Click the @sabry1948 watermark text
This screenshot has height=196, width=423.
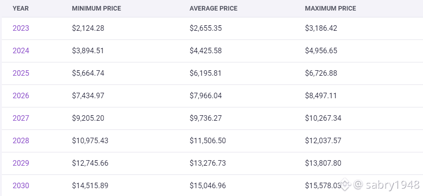tap(386, 185)
